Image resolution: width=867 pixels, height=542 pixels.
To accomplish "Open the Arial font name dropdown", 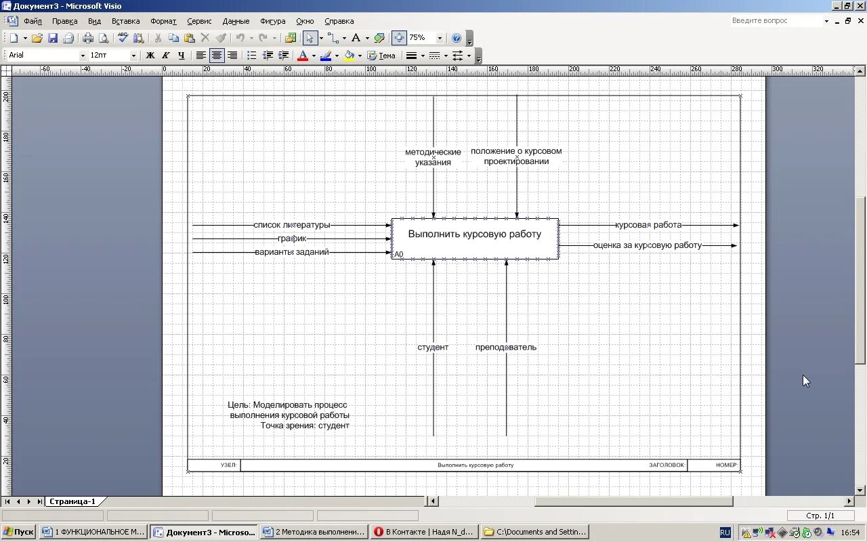I will coord(83,56).
